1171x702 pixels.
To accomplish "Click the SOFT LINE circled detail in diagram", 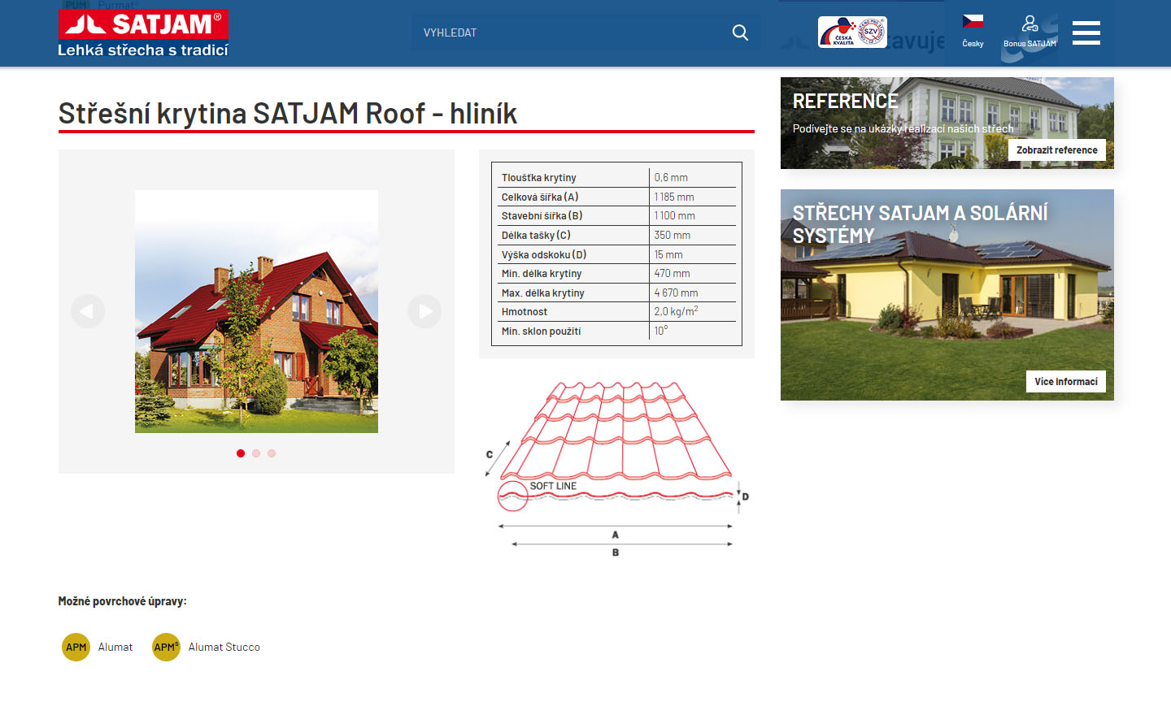I will (513, 496).
